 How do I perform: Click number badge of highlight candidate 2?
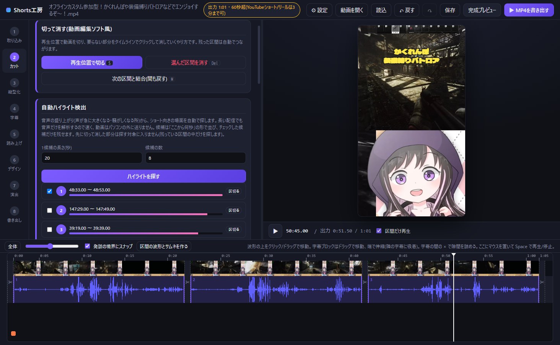tap(61, 210)
